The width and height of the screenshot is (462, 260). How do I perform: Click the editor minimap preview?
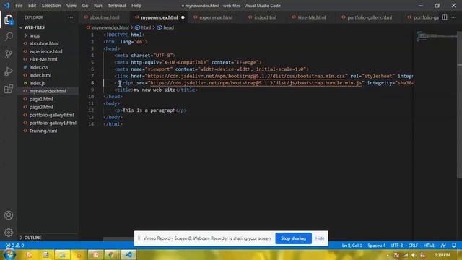pyautogui.click(x=436, y=36)
